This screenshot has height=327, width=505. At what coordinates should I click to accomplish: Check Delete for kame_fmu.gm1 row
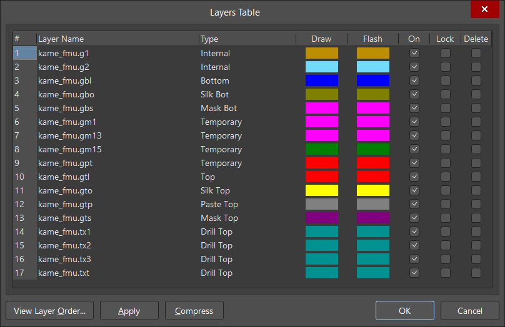476,122
